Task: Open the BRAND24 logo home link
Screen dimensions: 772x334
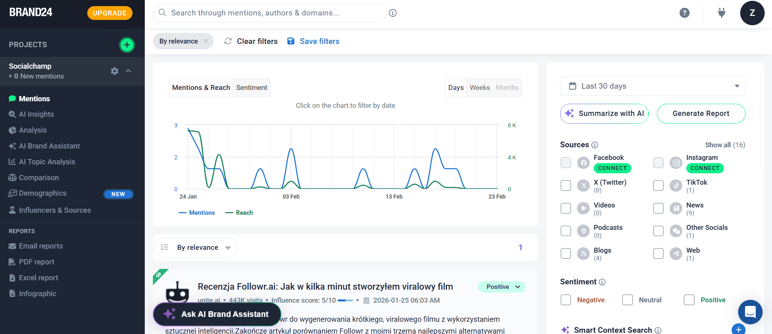Action: pyautogui.click(x=31, y=12)
